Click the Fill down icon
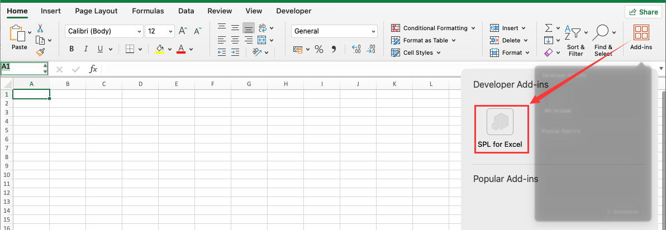Screen dimensions: 666x230 point(548,40)
